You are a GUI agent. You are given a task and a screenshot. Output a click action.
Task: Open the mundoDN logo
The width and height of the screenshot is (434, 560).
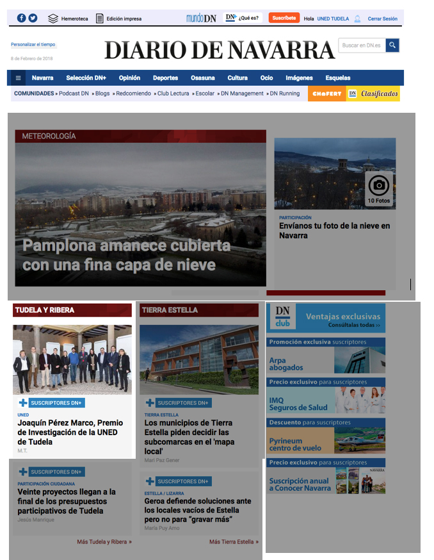[x=201, y=18]
